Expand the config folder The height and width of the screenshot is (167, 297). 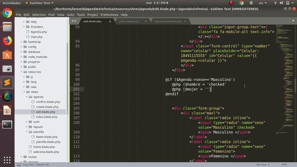[21, 46]
